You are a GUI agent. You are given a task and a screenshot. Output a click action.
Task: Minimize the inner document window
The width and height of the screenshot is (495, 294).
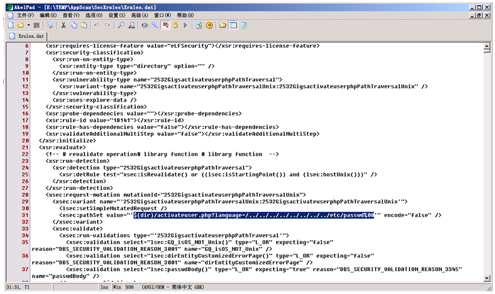coord(473,15)
